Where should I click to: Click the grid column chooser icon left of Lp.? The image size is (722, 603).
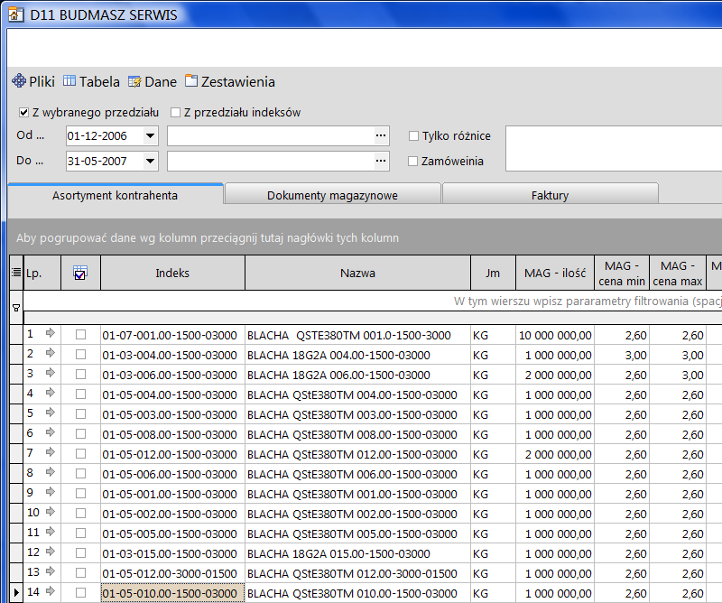coord(16,273)
